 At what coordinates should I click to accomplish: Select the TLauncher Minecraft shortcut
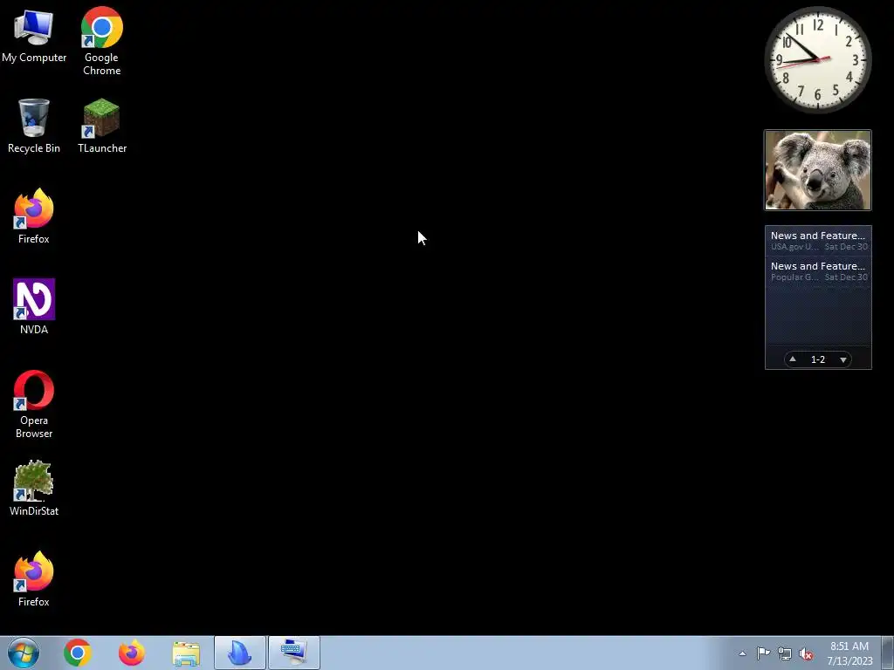click(x=102, y=126)
